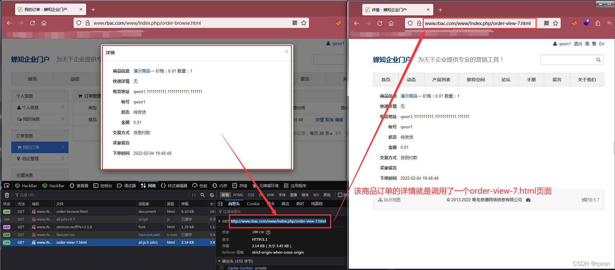
Task: Close the 我的订单 browser tab
Action: pyautogui.click(x=81, y=9)
